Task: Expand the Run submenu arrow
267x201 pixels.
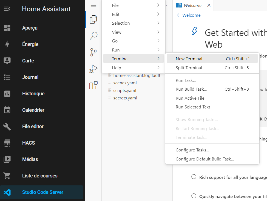Action: point(158,50)
